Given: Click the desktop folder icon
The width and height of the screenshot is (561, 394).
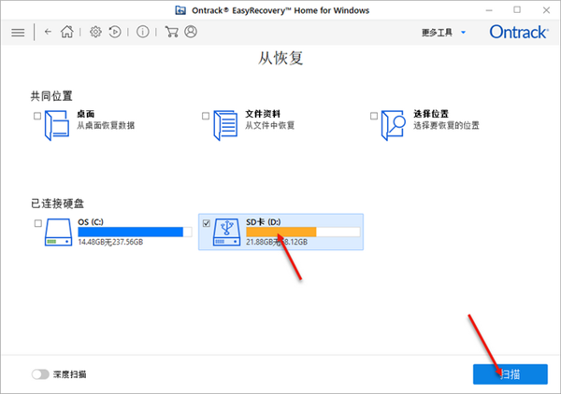Looking at the screenshot, I should pyautogui.click(x=56, y=125).
